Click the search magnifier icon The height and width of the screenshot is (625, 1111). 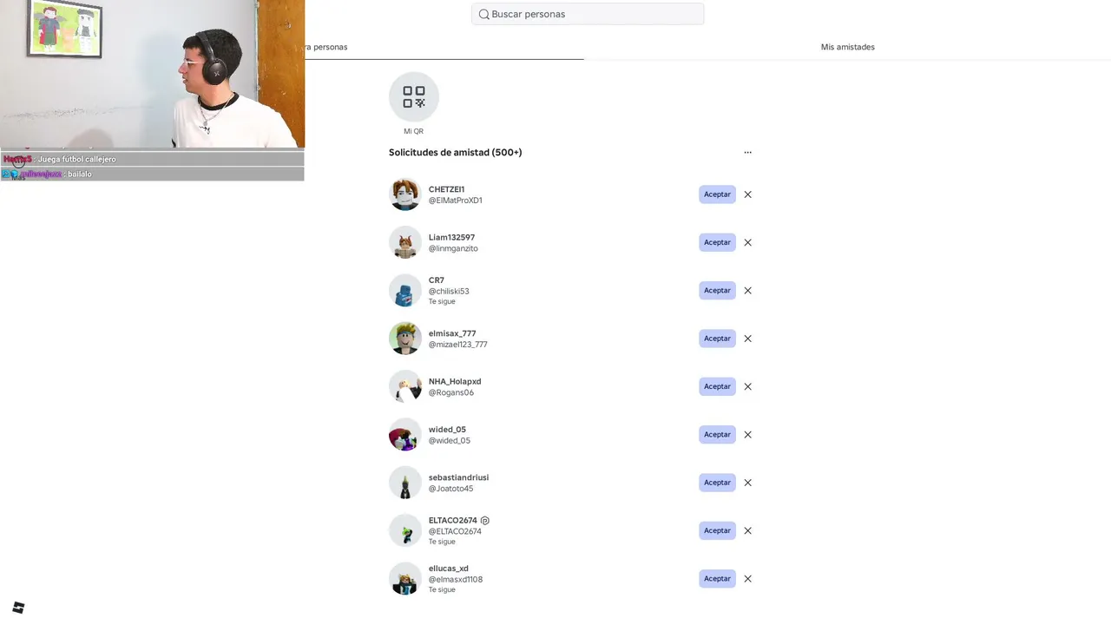[483, 14]
